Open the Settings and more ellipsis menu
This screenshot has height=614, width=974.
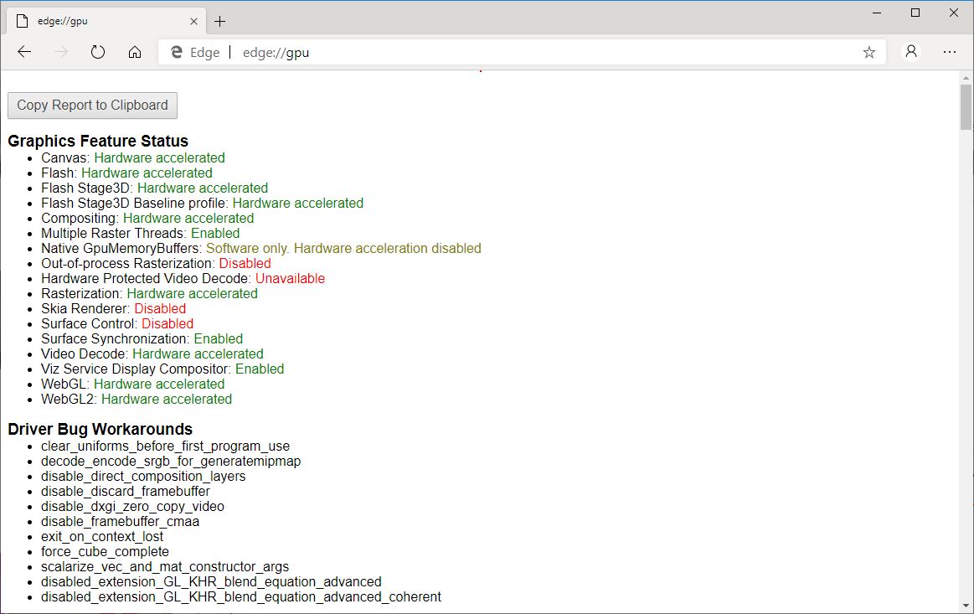coord(949,52)
